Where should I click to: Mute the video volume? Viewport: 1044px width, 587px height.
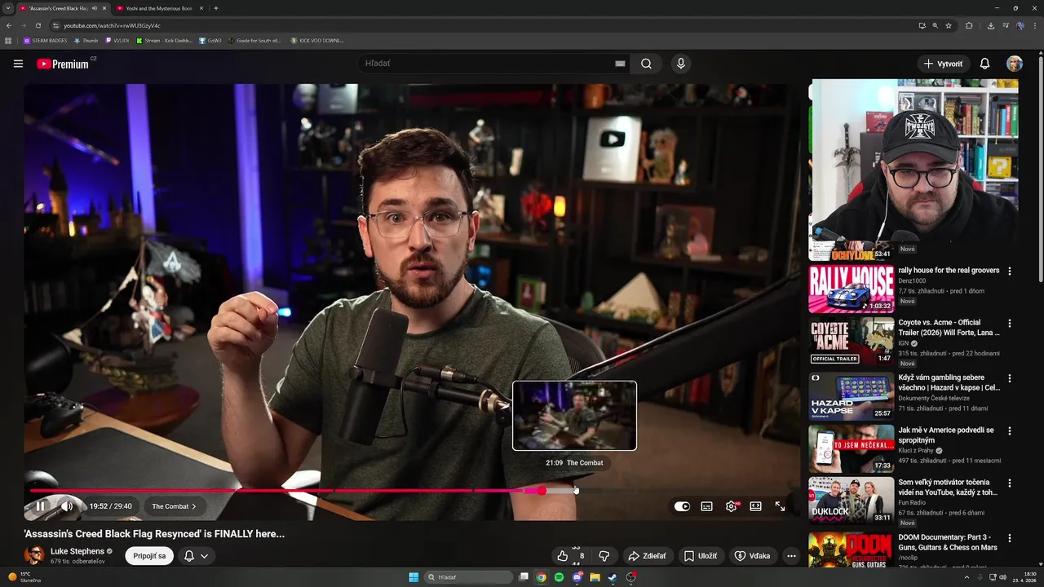pyautogui.click(x=67, y=506)
